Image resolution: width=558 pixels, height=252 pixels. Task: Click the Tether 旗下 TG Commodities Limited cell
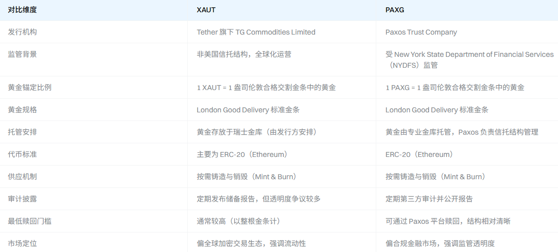tap(256, 32)
